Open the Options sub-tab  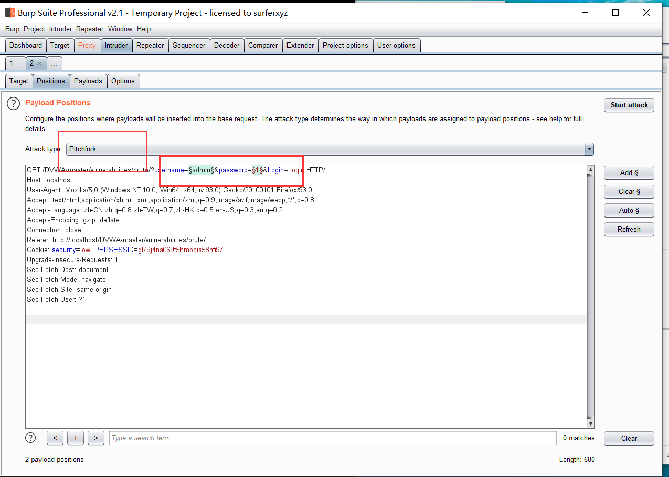click(x=123, y=81)
